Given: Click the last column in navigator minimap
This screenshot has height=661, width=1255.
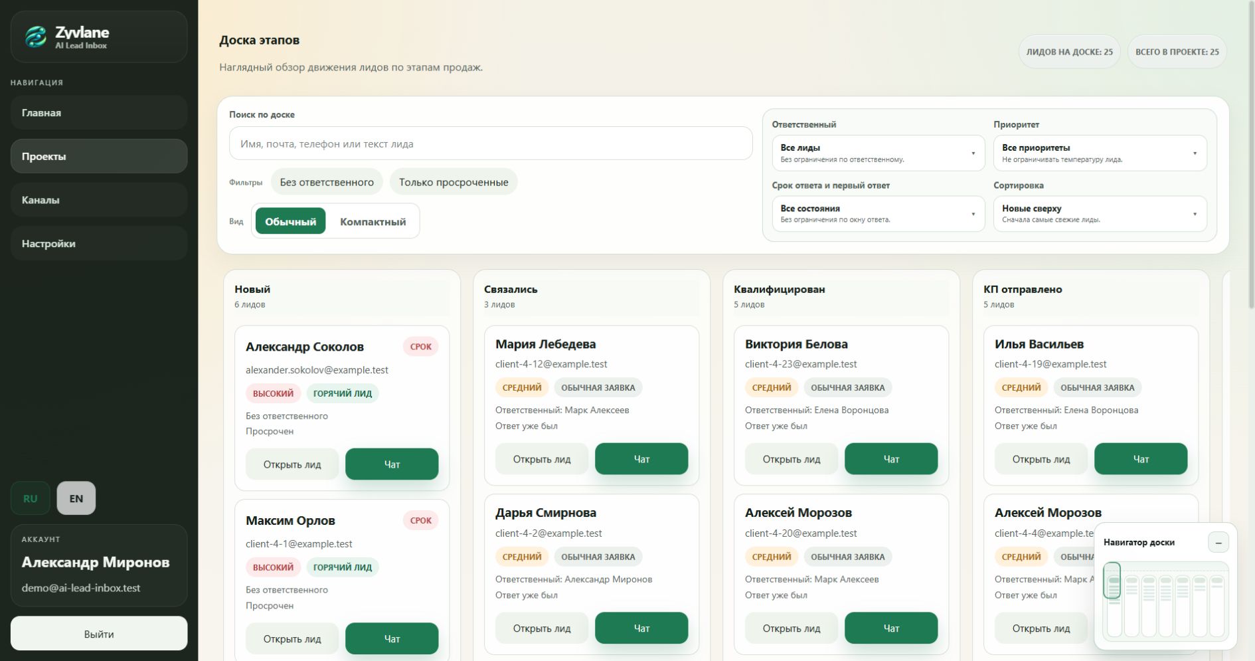Looking at the screenshot, I should pos(1216,606).
